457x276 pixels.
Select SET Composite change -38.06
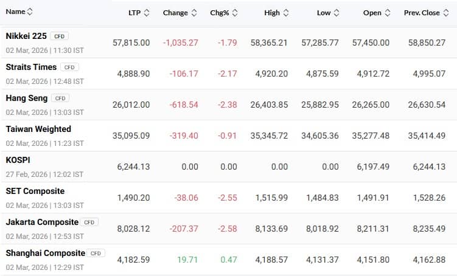point(186,198)
